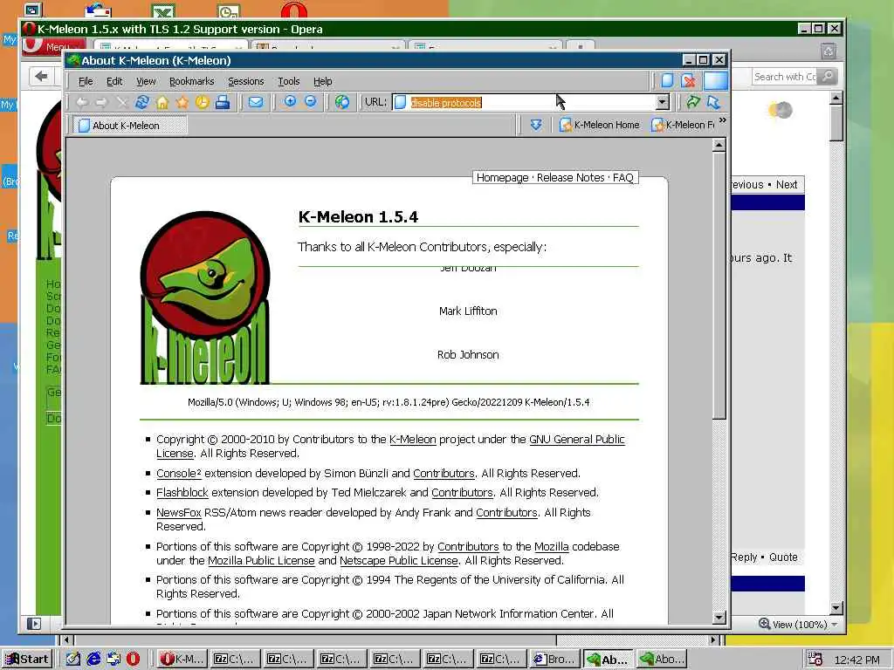This screenshot has height=670, width=894.
Task: Open the Mail envelope icon
Action: pos(256,103)
